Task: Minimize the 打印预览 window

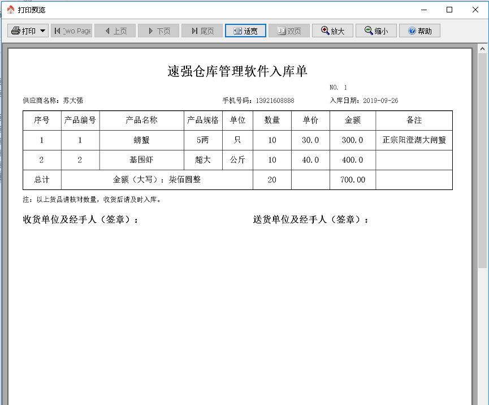Action: [x=424, y=10]
